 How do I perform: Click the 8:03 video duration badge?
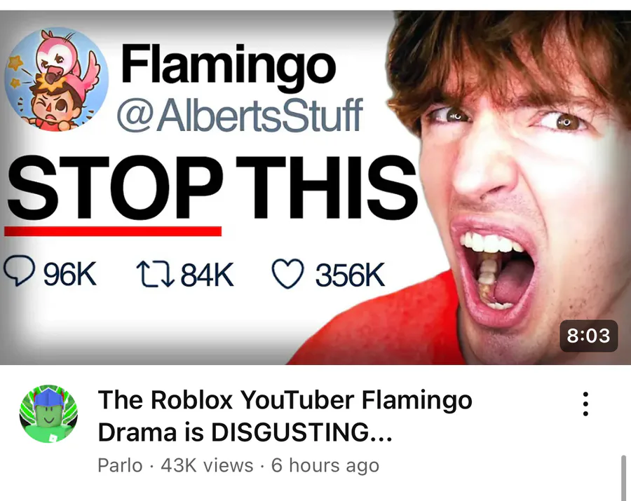click(x=588, y=336)
